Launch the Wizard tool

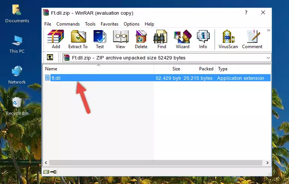[183, 39]
